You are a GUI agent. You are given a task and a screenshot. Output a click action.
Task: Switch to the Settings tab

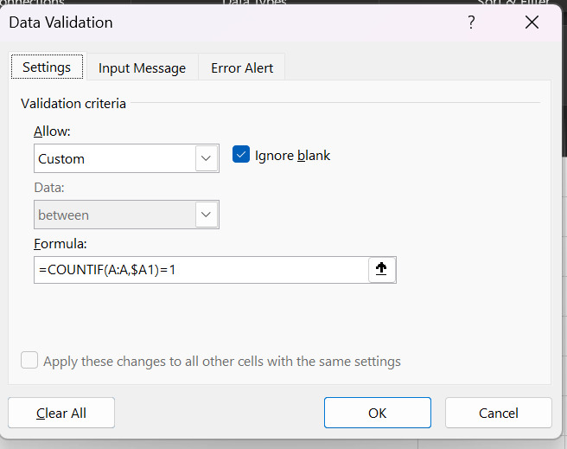[47, 67]
